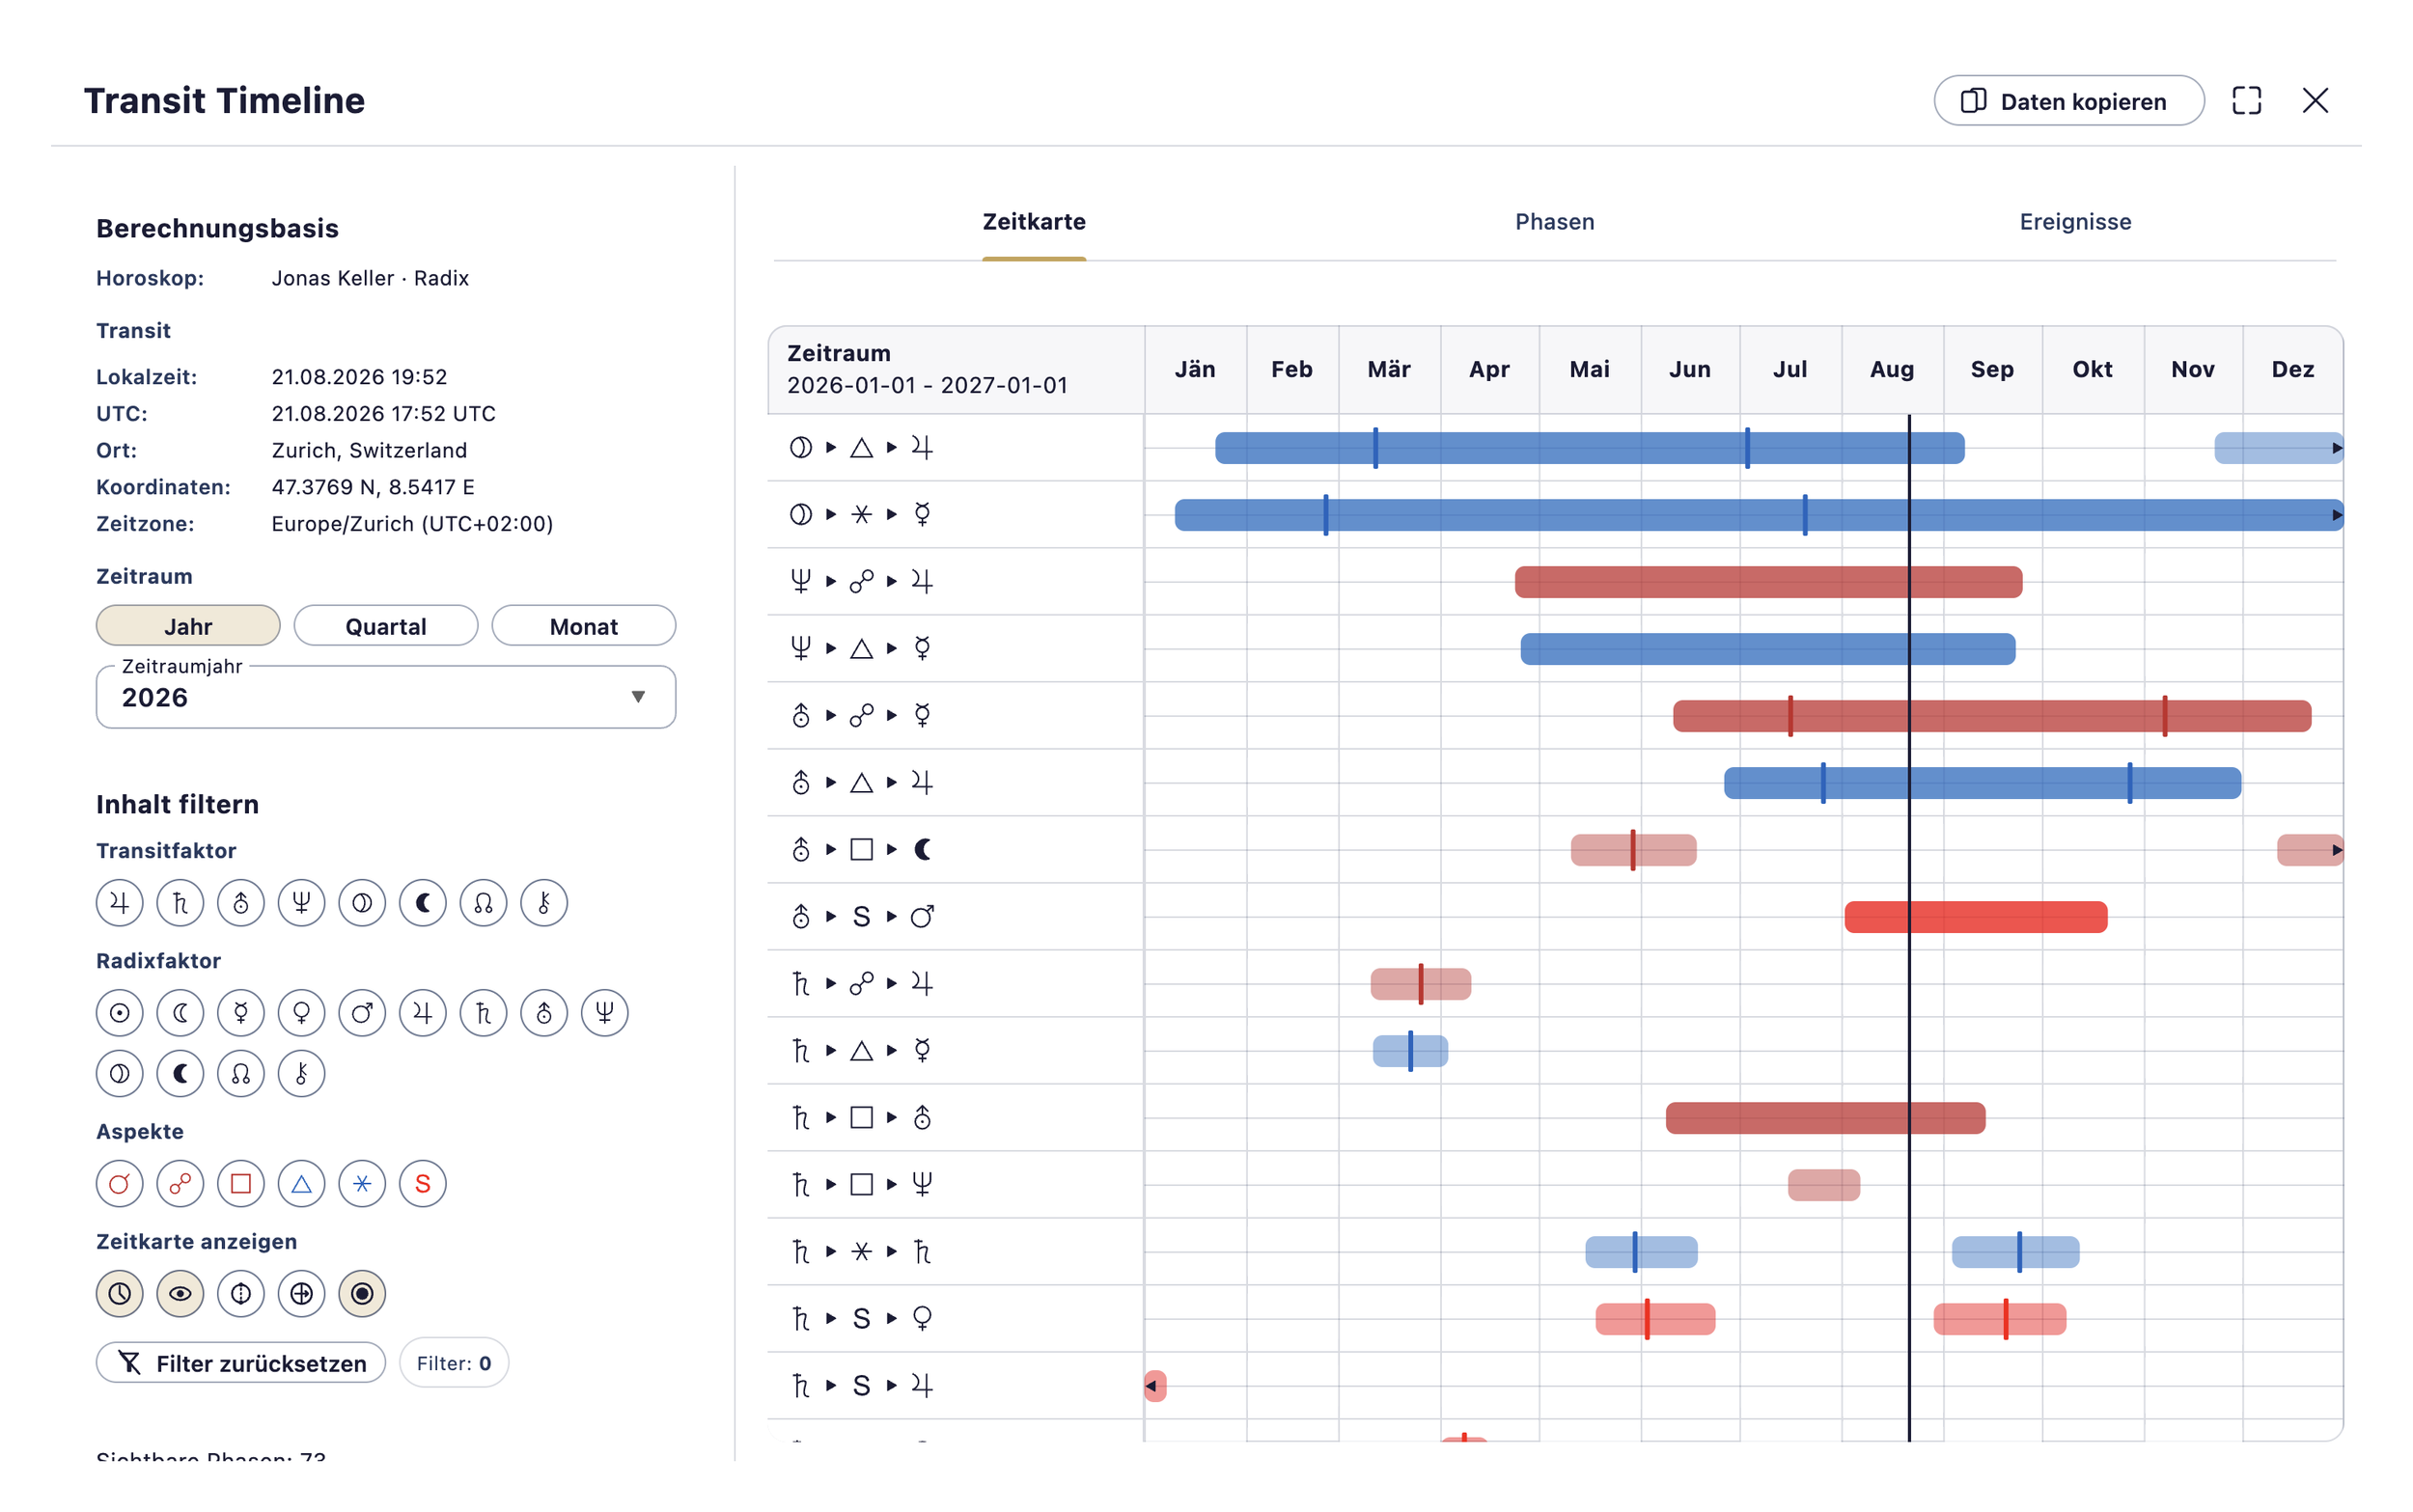
Task: Filter by the crescent-in-circle icon in Radixfaktor
Action: coord(119,1074)
